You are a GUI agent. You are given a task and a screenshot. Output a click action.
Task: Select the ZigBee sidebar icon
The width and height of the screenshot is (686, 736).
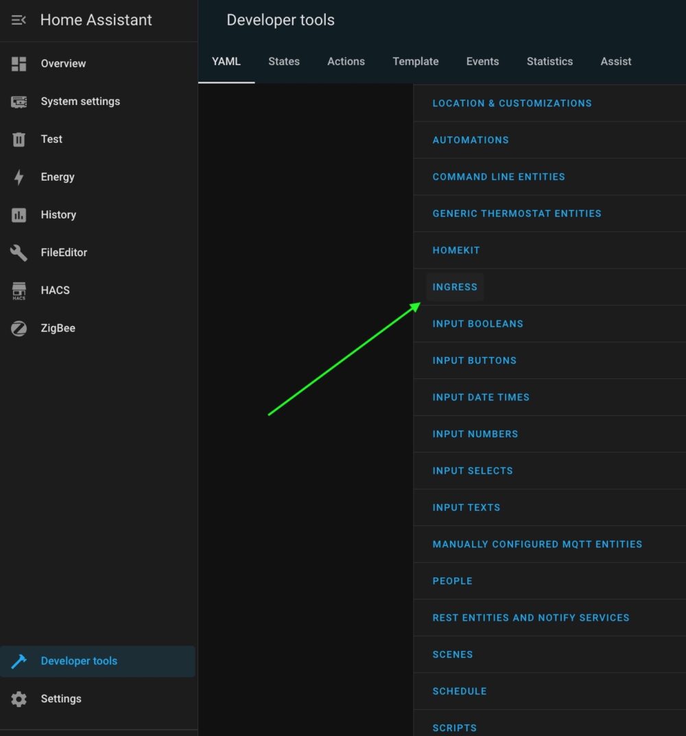click(19, 327)
